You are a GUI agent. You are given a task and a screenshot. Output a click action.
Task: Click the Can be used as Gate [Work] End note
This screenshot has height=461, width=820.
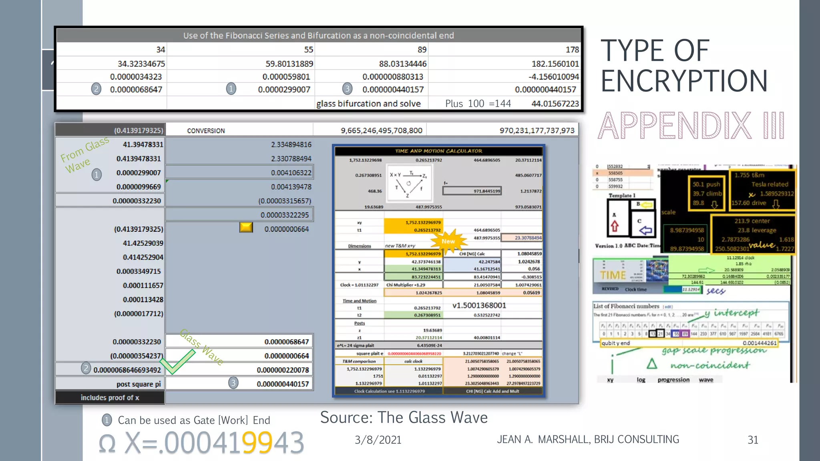[194, 420]
